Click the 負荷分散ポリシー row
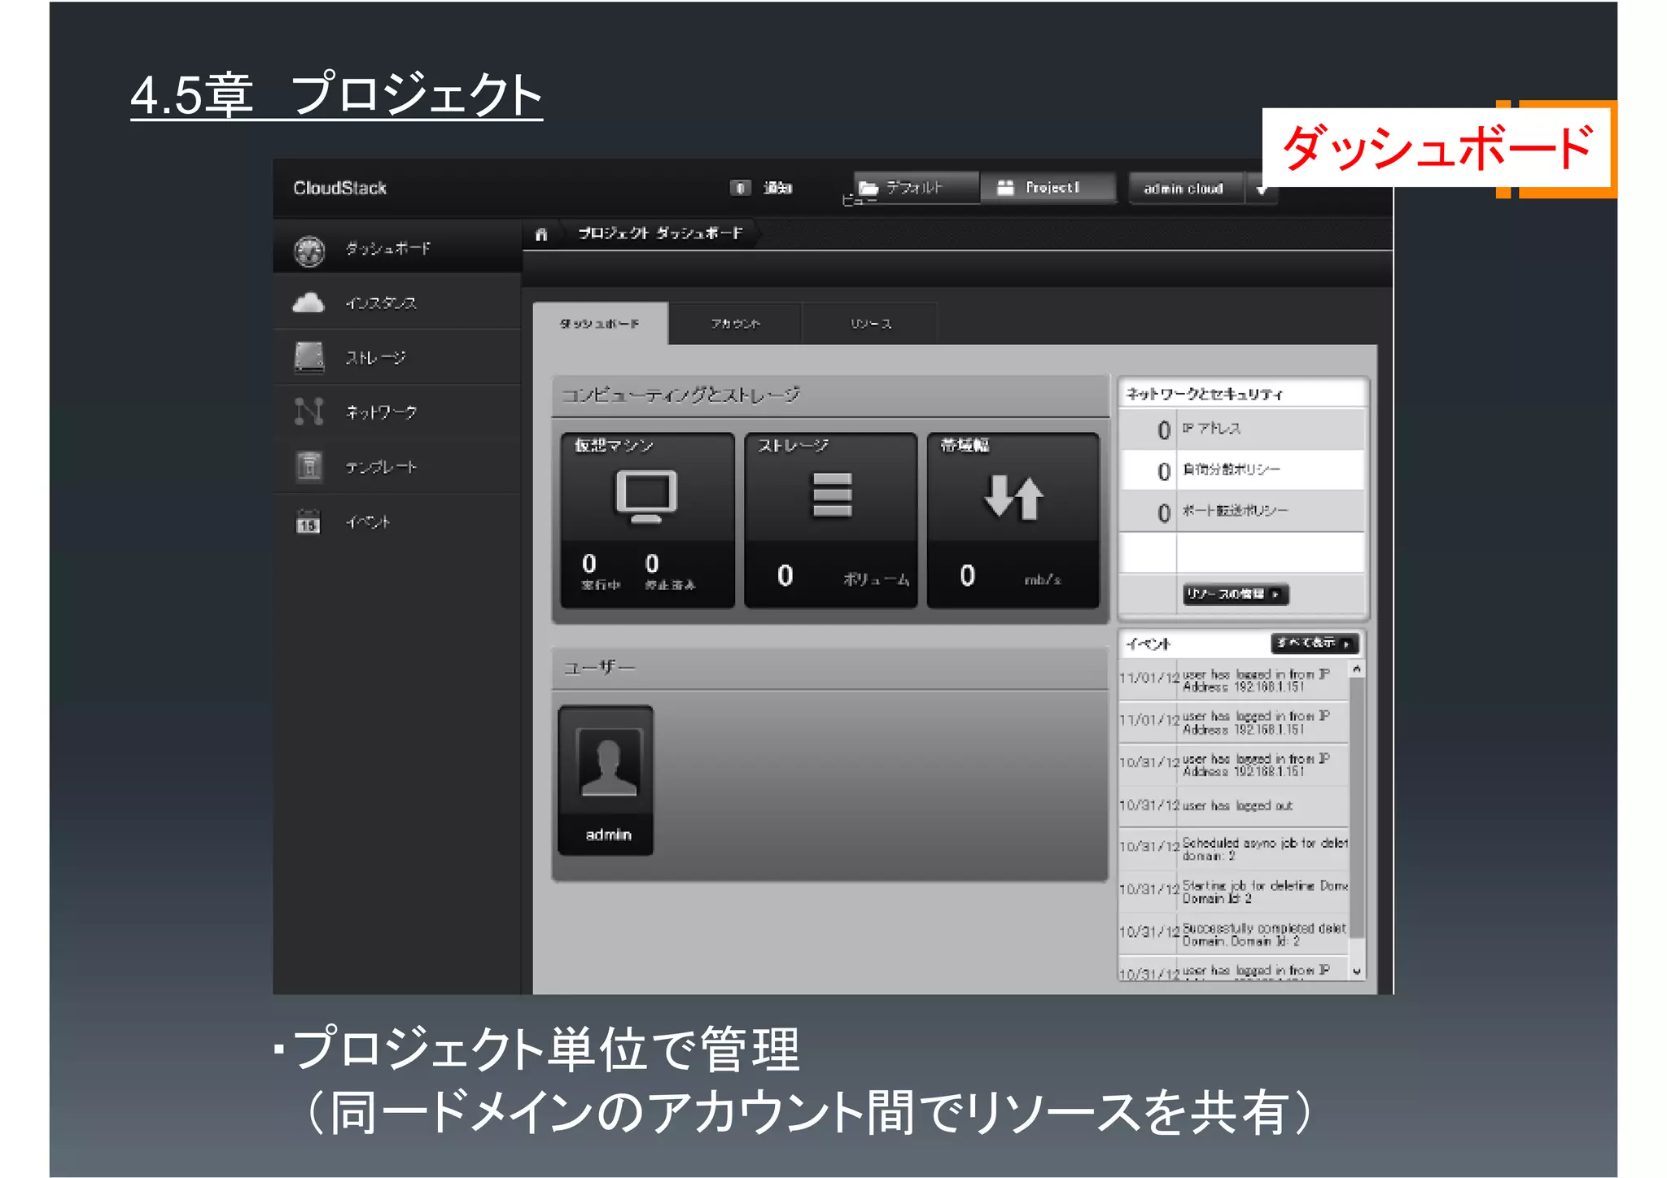Viewport: 1667px width, 1178px height. click(1242, 470)
